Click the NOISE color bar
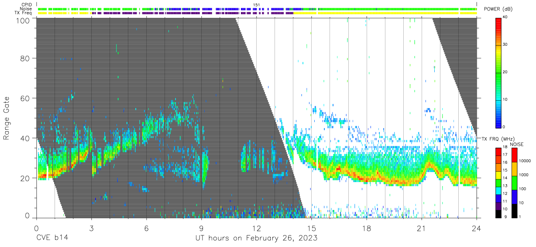The width and height of the screenshot is (536, 247). 514,182
